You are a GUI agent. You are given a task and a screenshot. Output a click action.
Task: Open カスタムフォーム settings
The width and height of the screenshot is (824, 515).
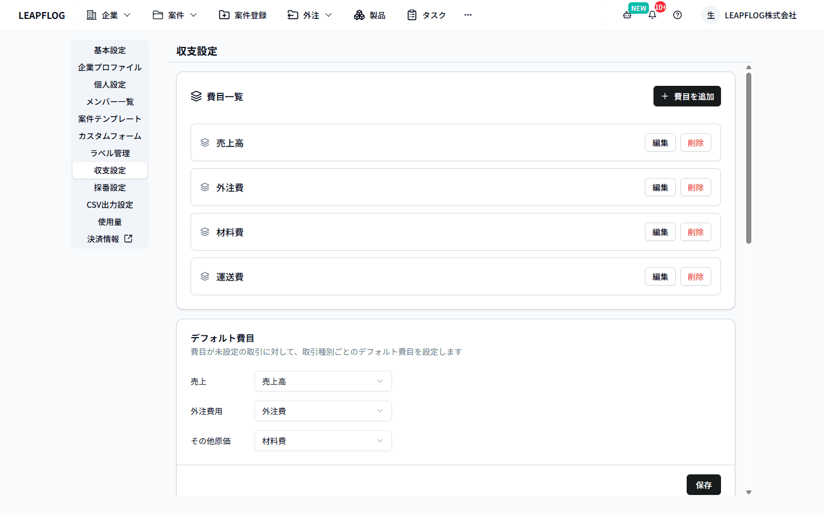pos(110,136)
